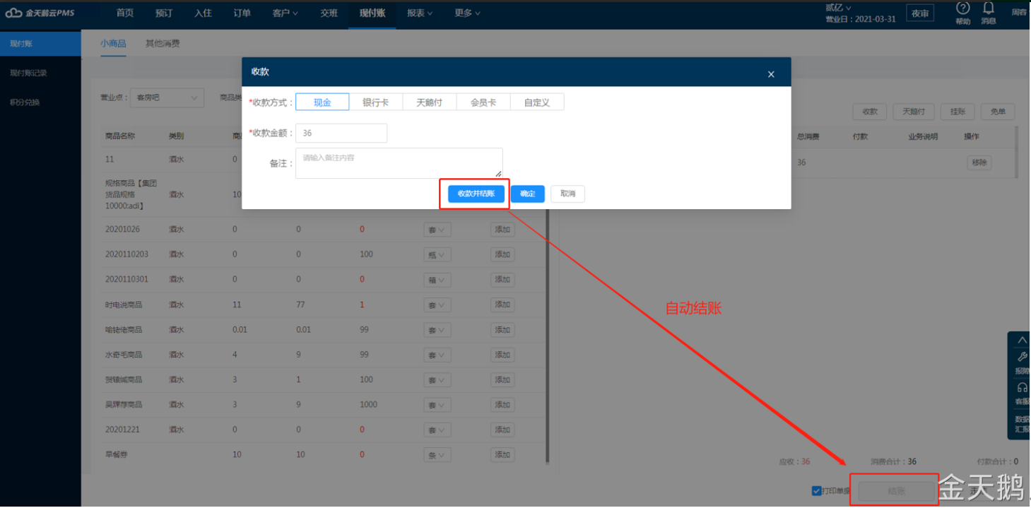The width and height of the screenshot is (1031, 508).
Task: Open the 交班 menu item
Action: (329, 13)
